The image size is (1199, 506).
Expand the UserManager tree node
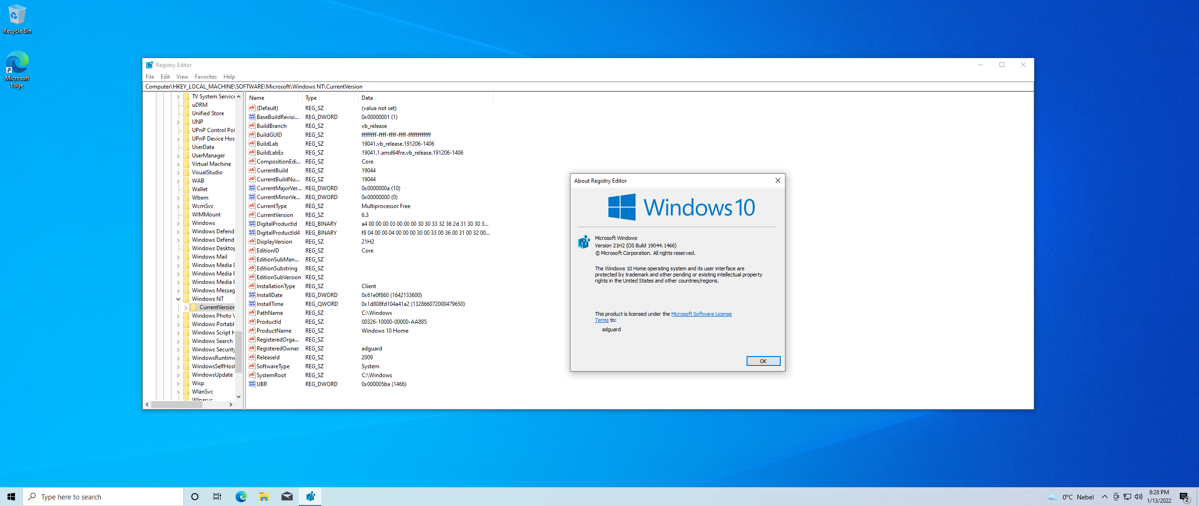pos(178,156)
